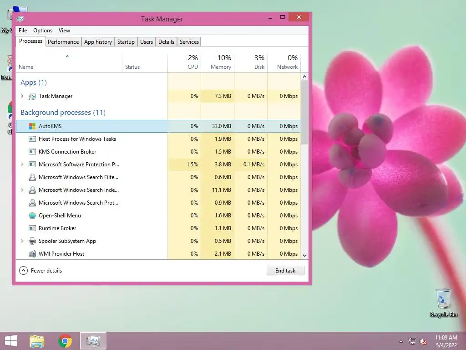The image size is (466, 350).
Task: Expand the Task Manager app row
Action: point(22,96)
